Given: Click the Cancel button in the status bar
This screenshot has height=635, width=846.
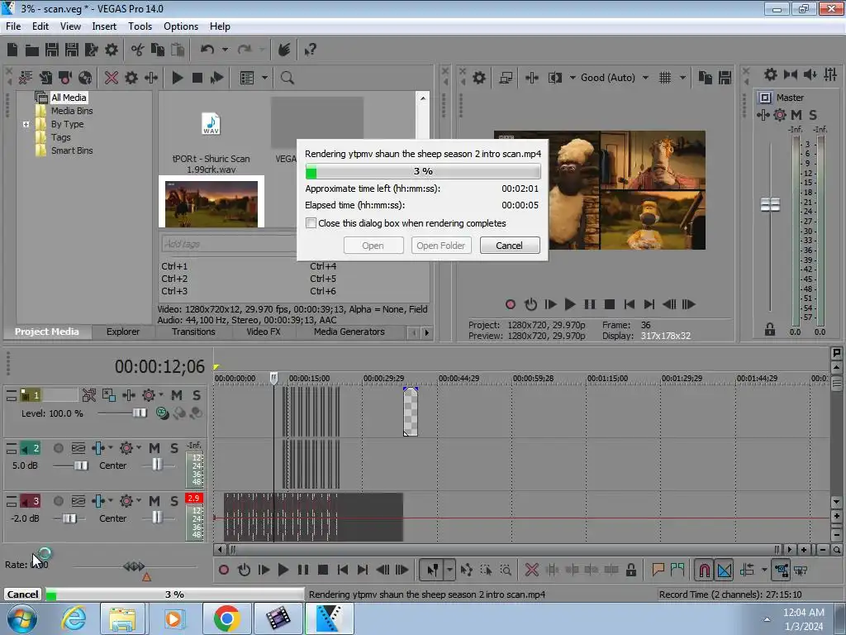Looking at the screenshot, I should [22, 594].
